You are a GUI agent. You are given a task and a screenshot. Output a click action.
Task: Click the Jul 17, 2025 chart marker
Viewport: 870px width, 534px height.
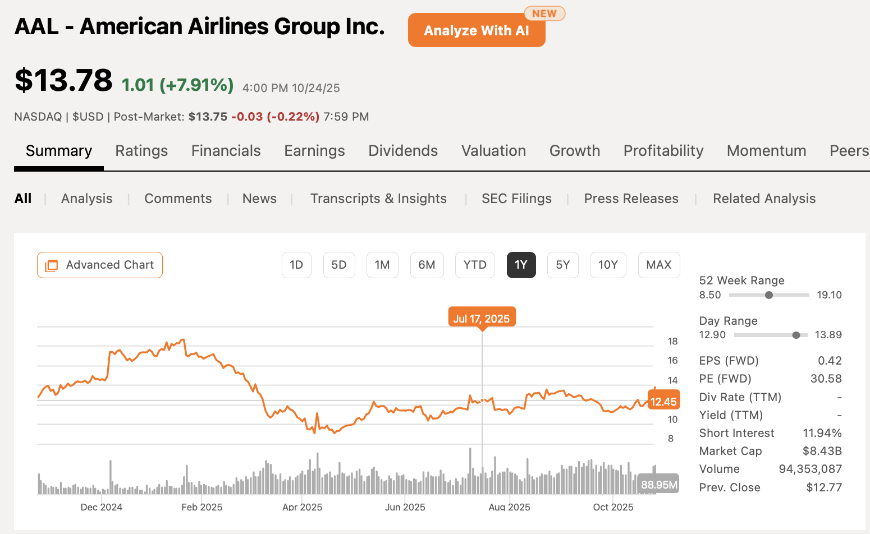(482, 317)
